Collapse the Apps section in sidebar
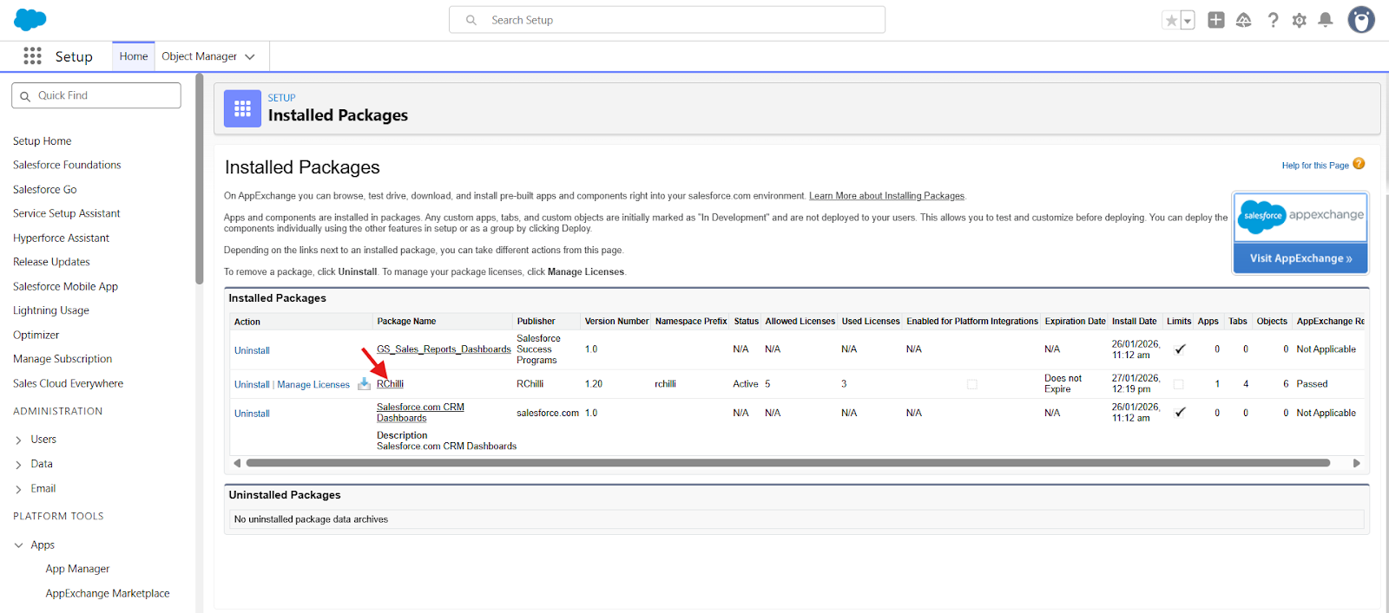Image resolution: width=1389 pixels, height=613 pixels. [x=18, y=545]
